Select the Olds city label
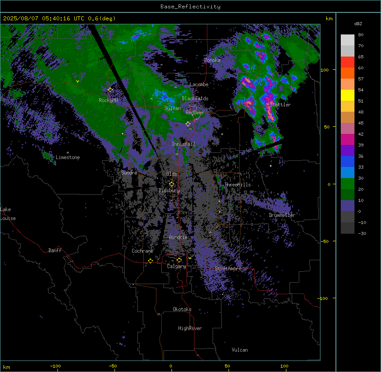This screenshot has height=372, width=381. pos(171,174)
